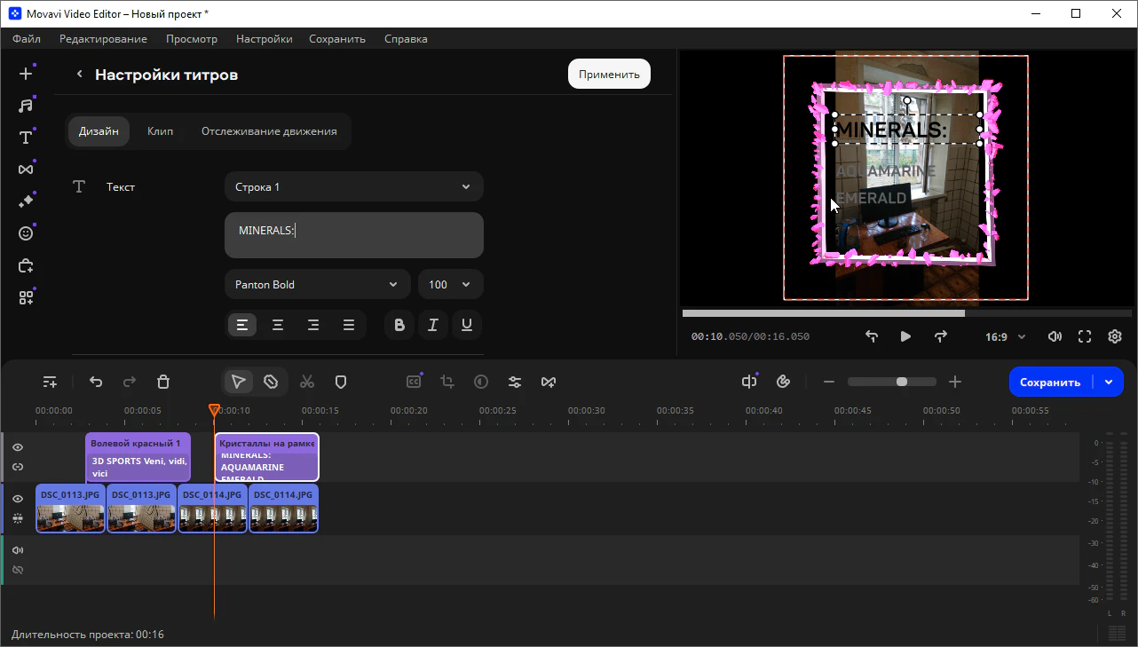Screen dimensions: 1138x647
Task: Expand the Строка 1 dropdown
Action: click(353, 187)
